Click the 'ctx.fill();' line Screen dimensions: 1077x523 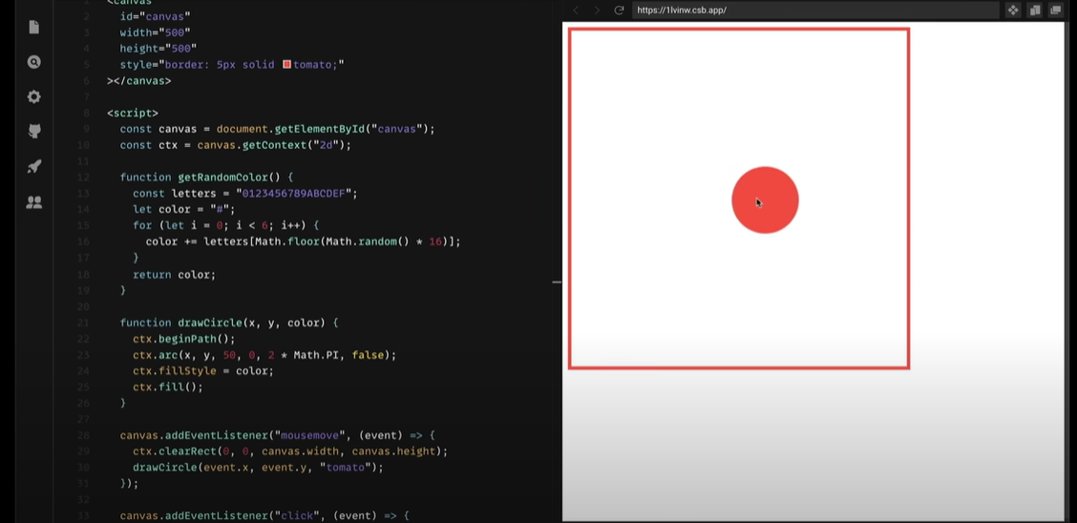(168, 387)
